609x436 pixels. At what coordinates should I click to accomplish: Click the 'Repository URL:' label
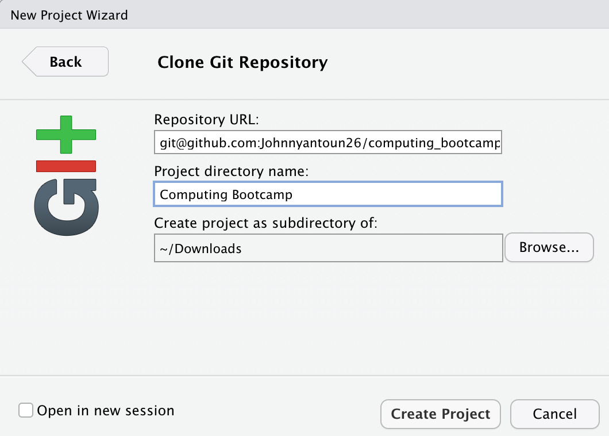(207, 120)
